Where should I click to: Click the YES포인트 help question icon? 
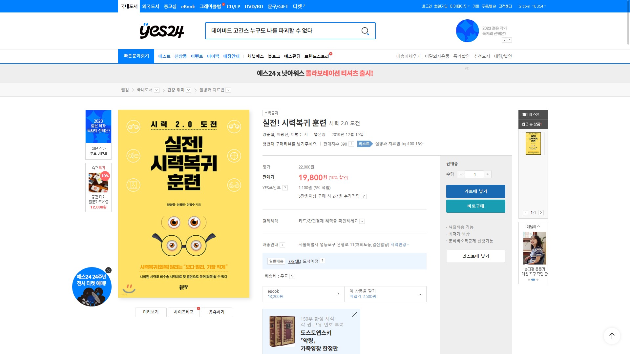(x=285, y=188)
